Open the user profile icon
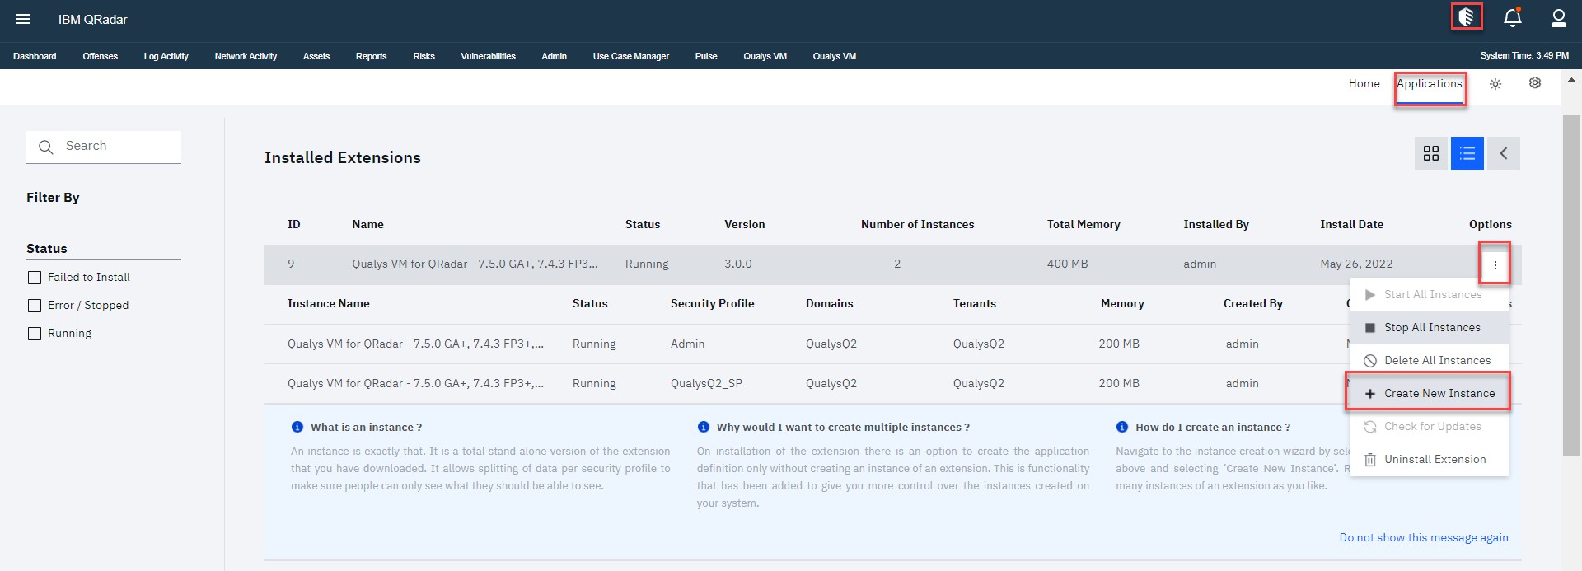Image resolution: width=1582 pixels, height=571 pixels. click(1558, 18)
